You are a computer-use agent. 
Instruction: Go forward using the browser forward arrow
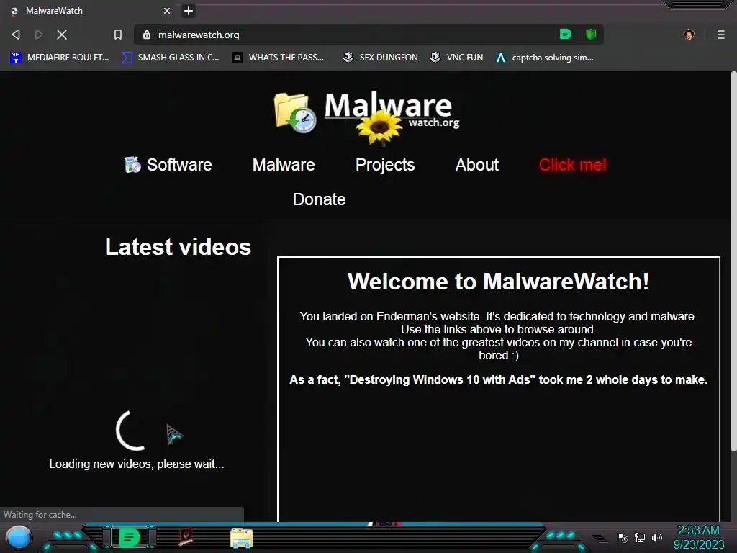pos(39,35)
